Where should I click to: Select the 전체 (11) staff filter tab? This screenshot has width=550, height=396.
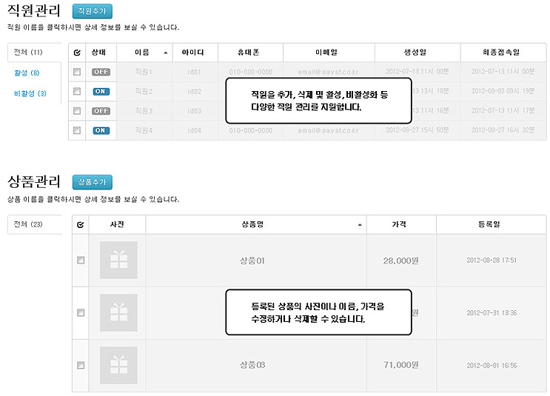(x=28, y=53)
